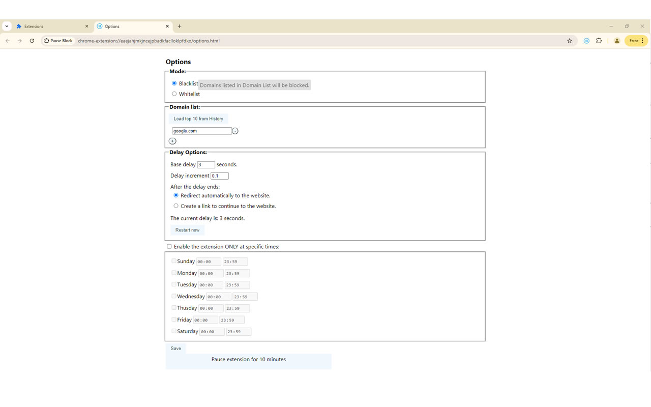This screenshot has width=651, height=407.
Task: Toggle the Wednesday checkbox
Action: point(174,296)
